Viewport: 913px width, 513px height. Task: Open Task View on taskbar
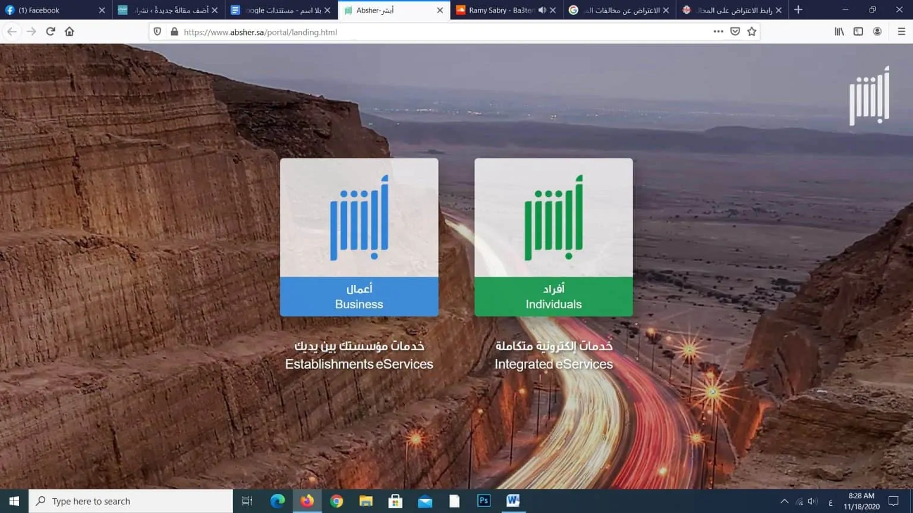[x=247, y=501]
